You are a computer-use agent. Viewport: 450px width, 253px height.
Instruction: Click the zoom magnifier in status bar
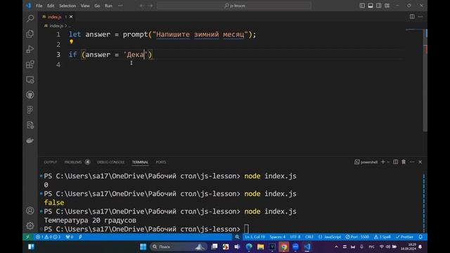tap(237, 237)
